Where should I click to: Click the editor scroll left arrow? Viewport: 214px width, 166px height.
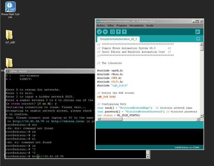[x=99, y=119]
